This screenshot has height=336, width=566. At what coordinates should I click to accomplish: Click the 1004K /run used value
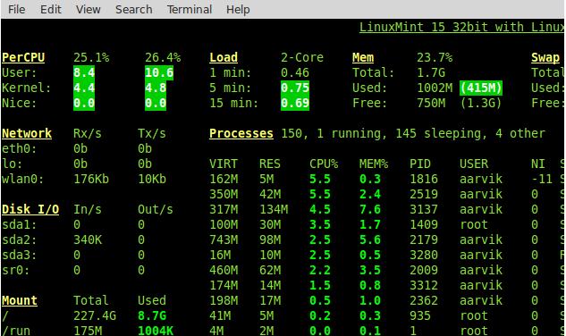pos(156,331)
